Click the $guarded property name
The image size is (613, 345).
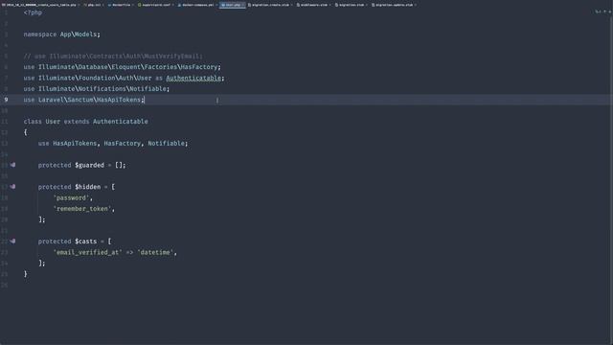click(x=89, y=165)
